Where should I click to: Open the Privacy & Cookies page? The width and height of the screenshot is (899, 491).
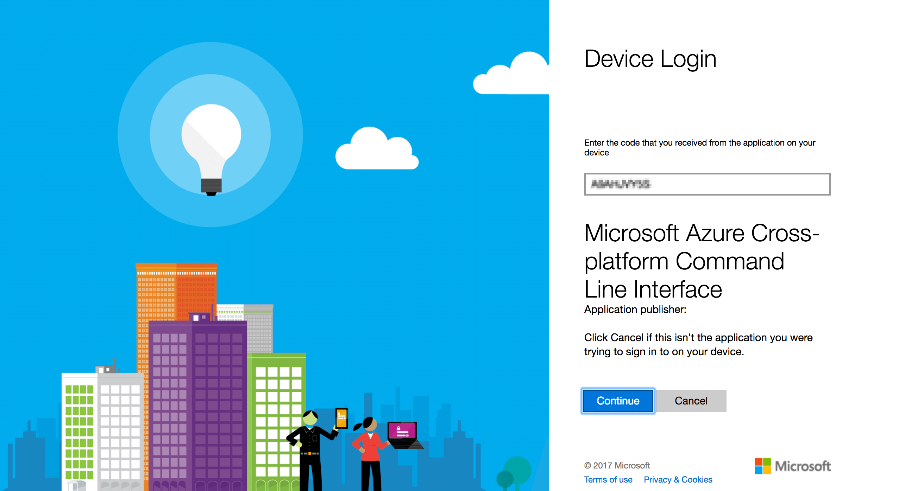678,479
